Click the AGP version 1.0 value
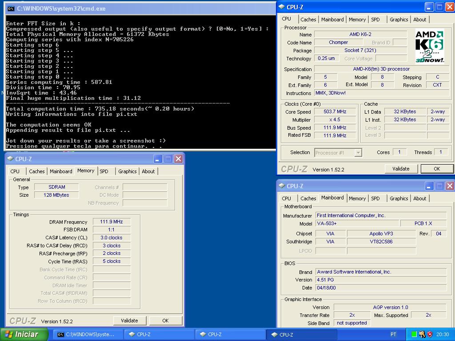The height and width of the screenshot is (341, 455). 390,307
